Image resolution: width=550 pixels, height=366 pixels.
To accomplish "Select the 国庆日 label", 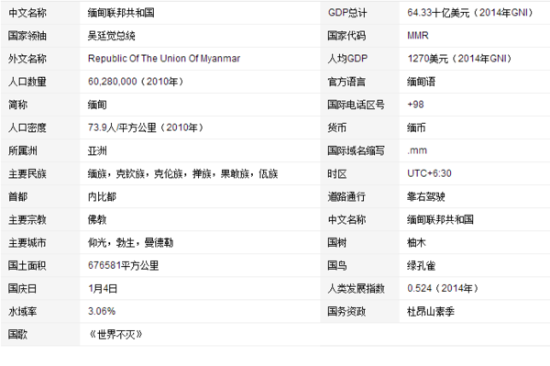I will 22,288.
